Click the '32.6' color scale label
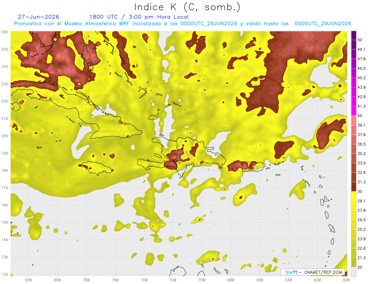 [362, 172]
